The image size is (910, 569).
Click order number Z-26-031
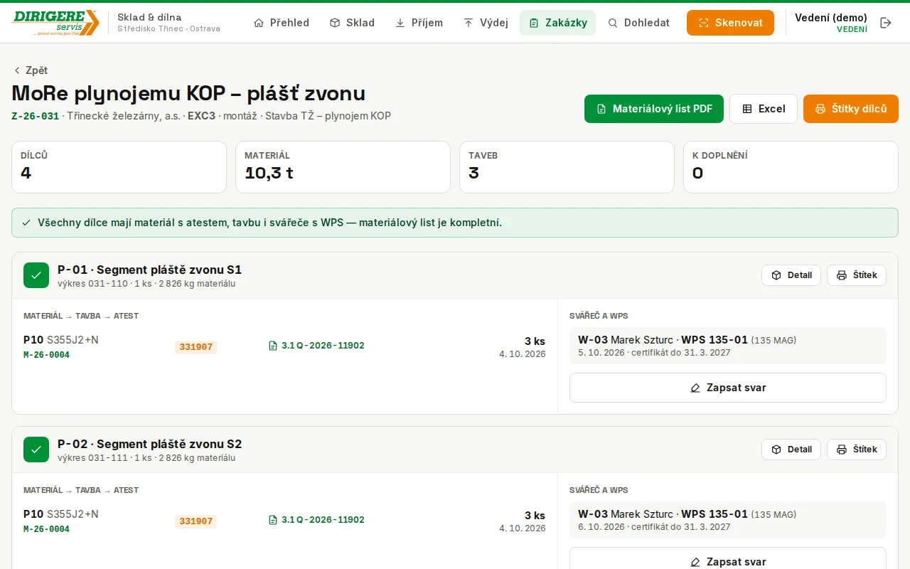point(36,116)
